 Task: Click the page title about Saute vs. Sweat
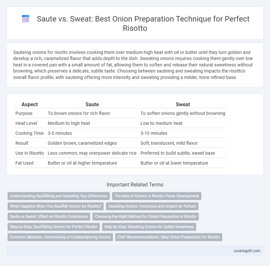pos(143,23)
